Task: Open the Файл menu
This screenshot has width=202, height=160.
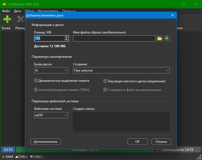Action: click(x=6, y=11)
